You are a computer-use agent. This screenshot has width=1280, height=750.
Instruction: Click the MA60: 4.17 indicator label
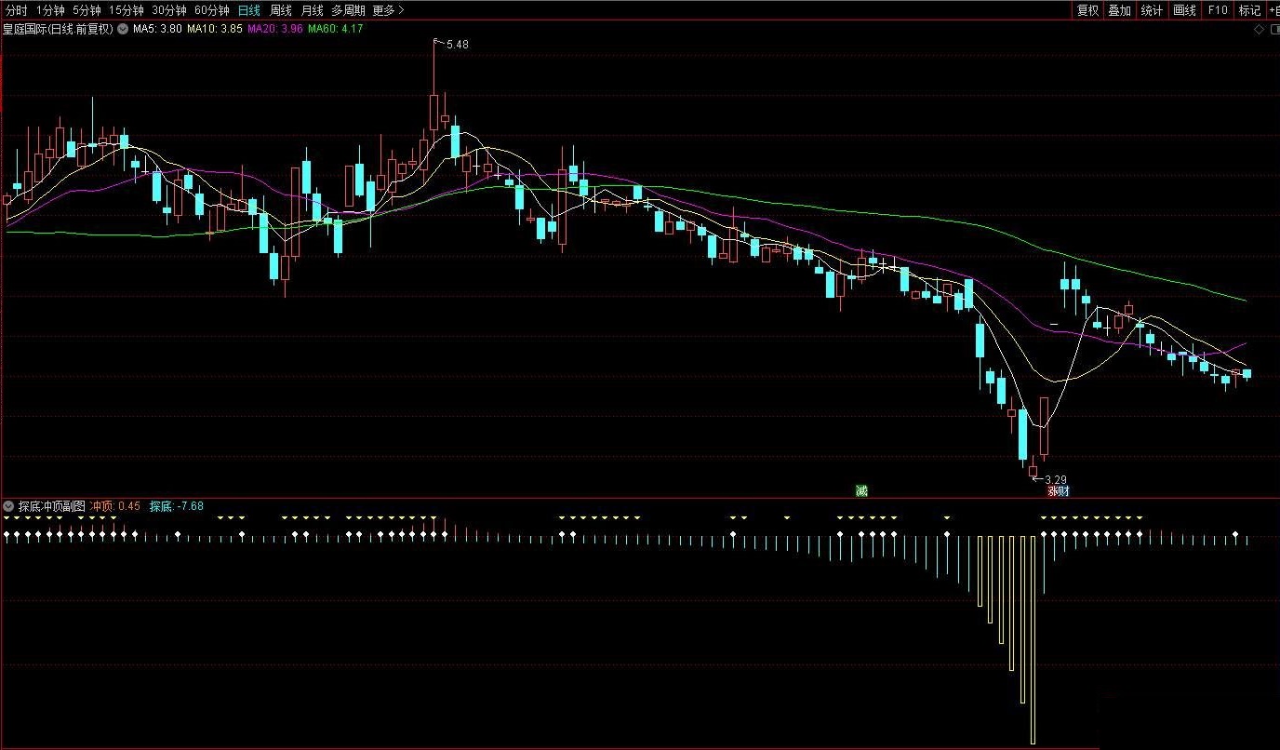tap(336, 29)
